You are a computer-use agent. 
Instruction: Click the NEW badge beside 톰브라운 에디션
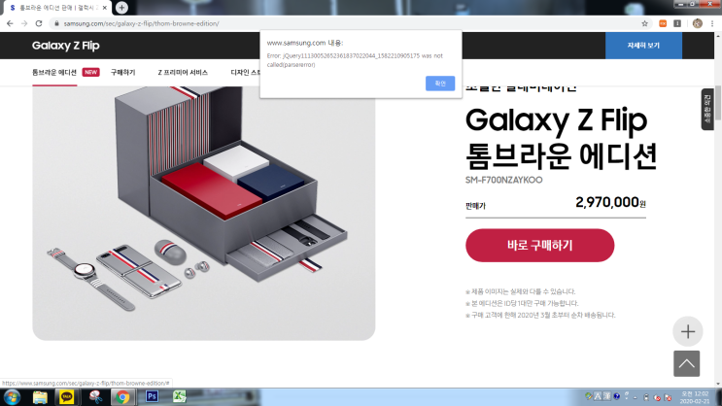coord(90,72)
